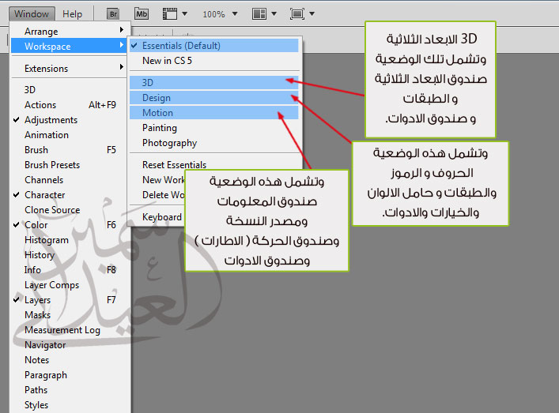This screenshot has width=559, height=413.
Task: Show the Styles panel
Action: point(70,405)
